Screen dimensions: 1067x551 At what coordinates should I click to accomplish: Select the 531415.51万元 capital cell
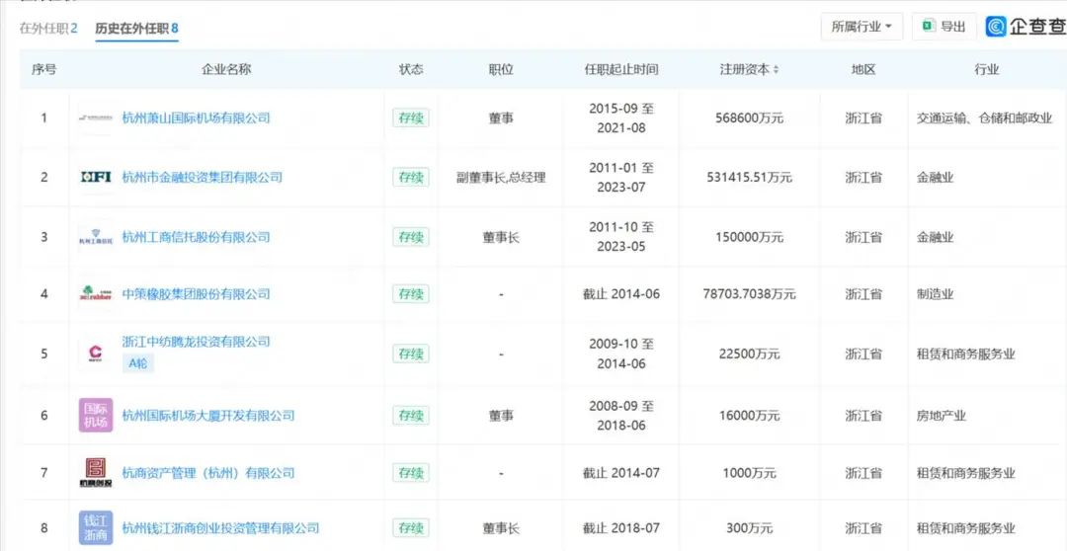pos(749,178)
